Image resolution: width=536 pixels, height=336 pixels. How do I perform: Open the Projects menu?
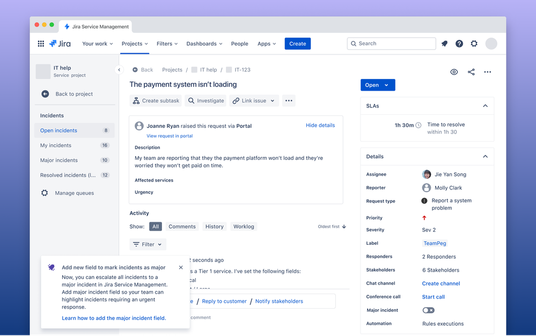click(134, 43)
